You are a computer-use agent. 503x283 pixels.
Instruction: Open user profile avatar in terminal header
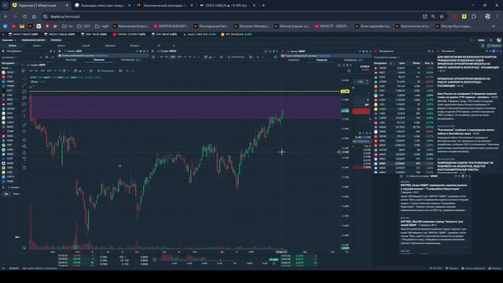498,40
